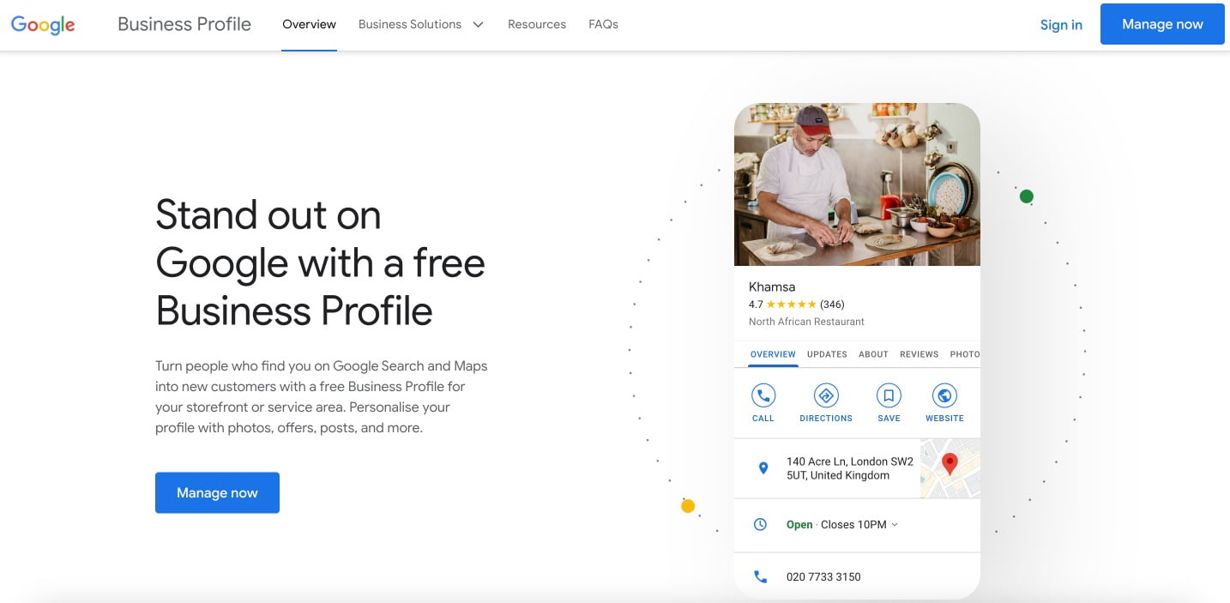Switch to the Reviews tab
The image size is (1230, 603).
pyautogui.click(x=919, y=354)
